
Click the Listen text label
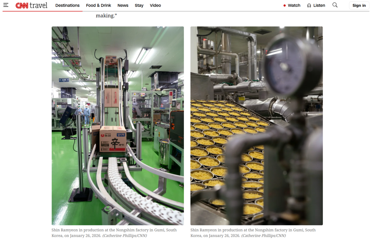[319, 5]
